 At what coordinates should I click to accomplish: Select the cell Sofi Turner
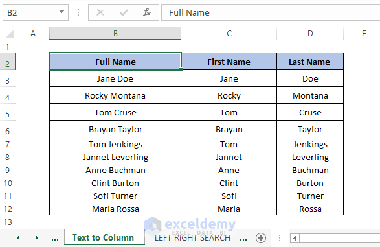pos(115,196)
